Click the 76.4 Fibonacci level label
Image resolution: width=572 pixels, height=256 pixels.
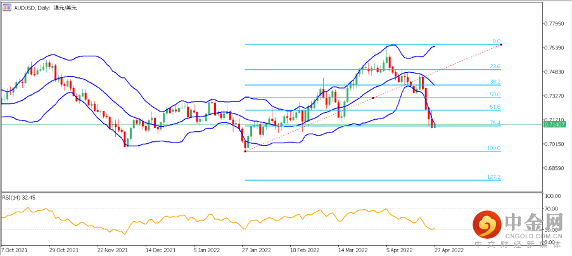pos(495,122)
